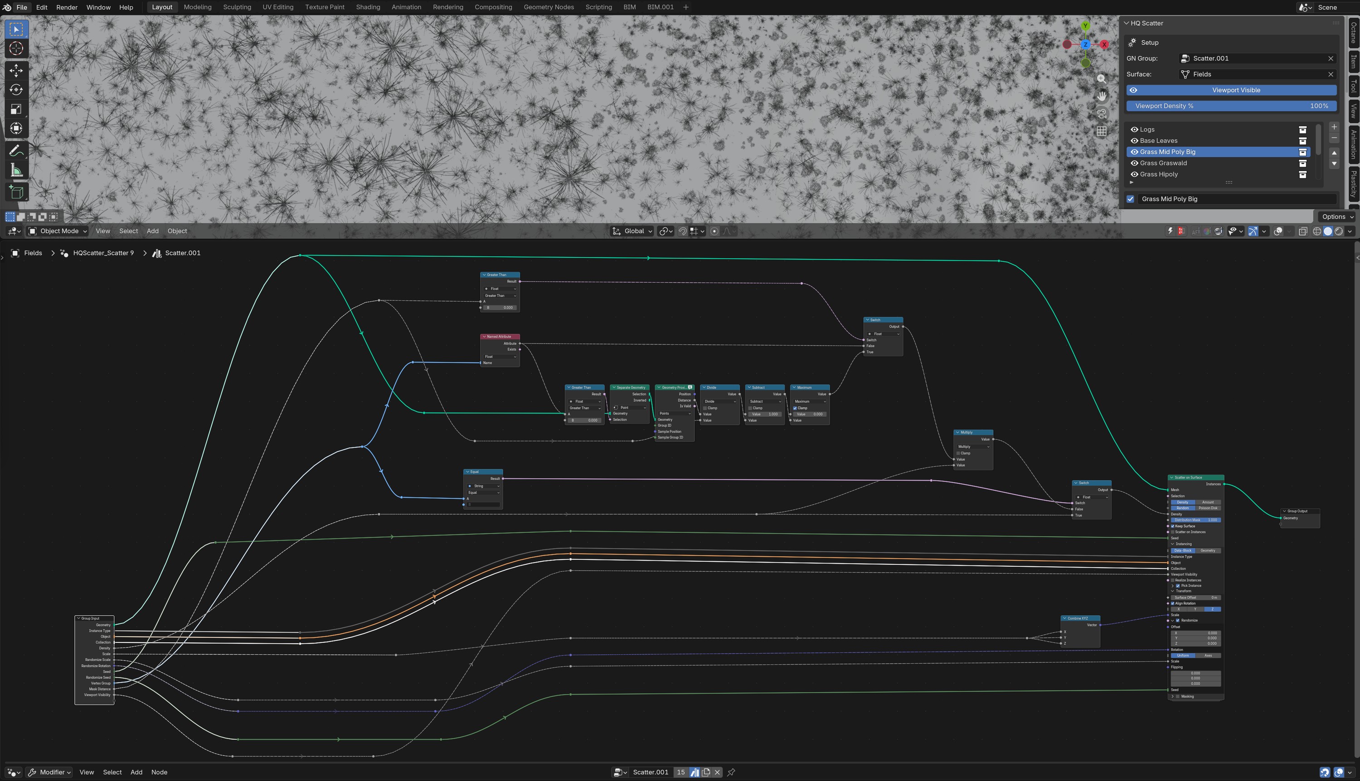The width and height of the screenshot is (1360, 781).
Task: Toggle X-ray mode icon
Action: point(1302,231)
